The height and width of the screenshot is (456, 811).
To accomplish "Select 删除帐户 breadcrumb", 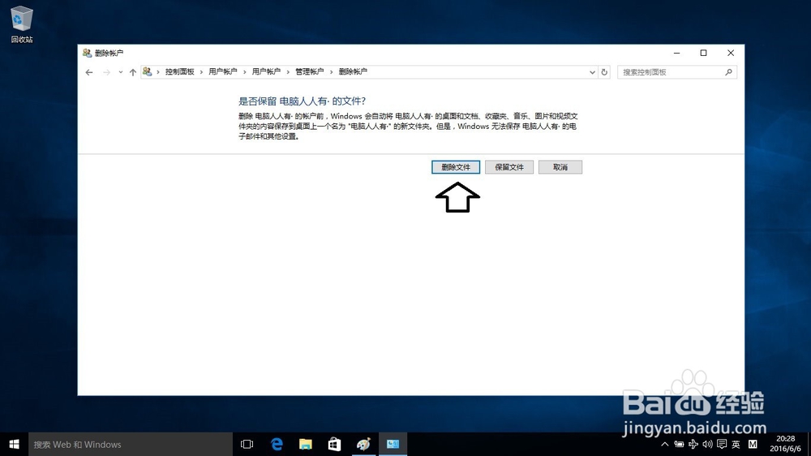I will [353, 72].
